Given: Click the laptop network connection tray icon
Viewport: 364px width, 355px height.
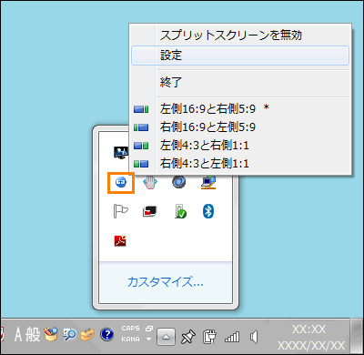Looking at the screenshot, I should click(208, 182).
